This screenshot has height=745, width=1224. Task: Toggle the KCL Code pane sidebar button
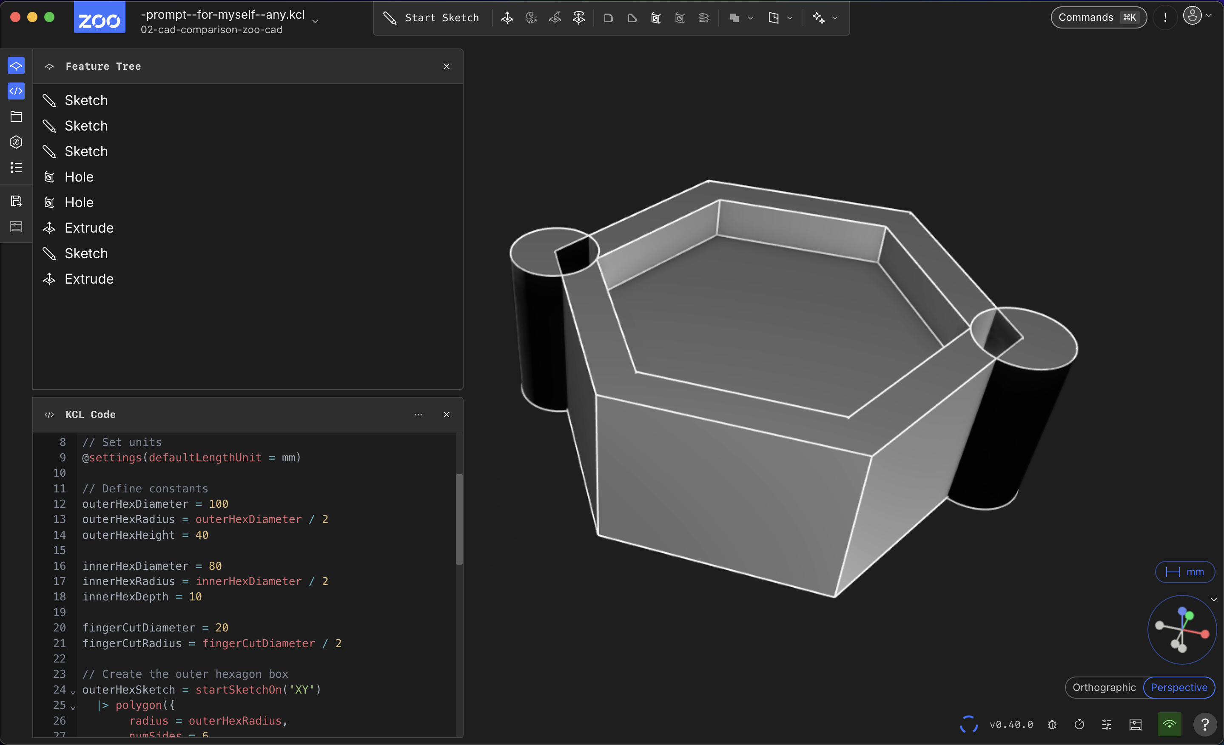pyautogui.click(x=16, y=91)
